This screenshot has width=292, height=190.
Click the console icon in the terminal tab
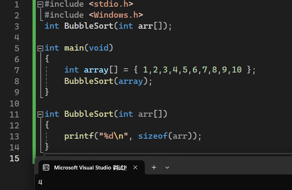tap(46, 167)
